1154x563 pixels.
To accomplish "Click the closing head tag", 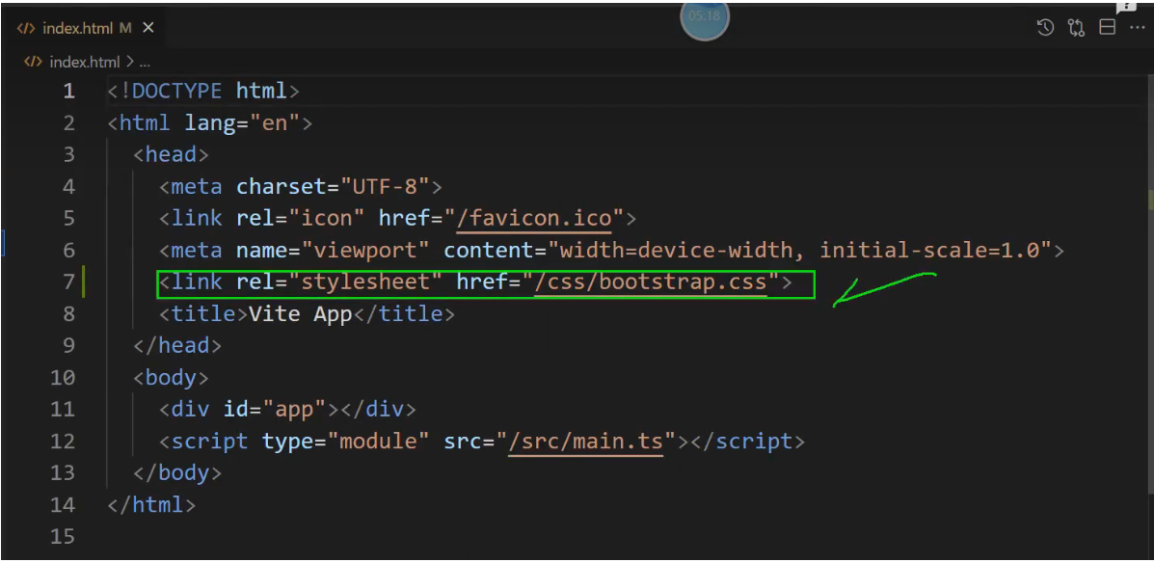I will point(177,345).
